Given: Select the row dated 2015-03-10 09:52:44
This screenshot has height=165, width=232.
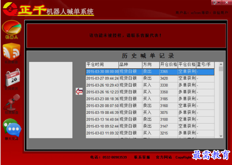Looking at the screenshot, I should (x=150, y=126).
